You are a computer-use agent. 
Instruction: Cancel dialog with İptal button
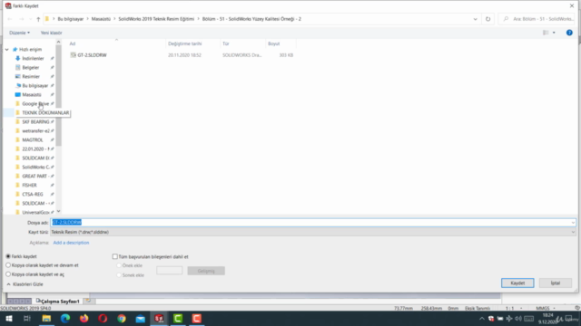click(555, 283)
